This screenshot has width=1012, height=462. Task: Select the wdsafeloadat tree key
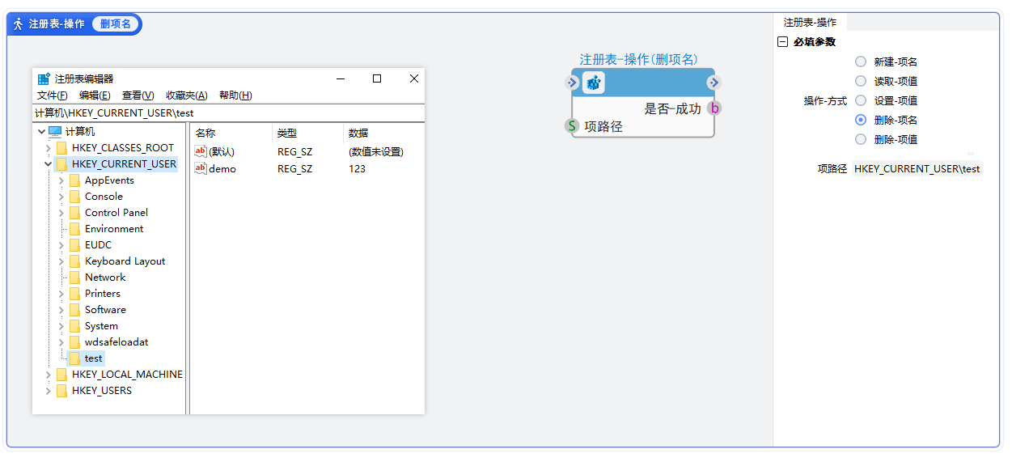tap(116, 341)
